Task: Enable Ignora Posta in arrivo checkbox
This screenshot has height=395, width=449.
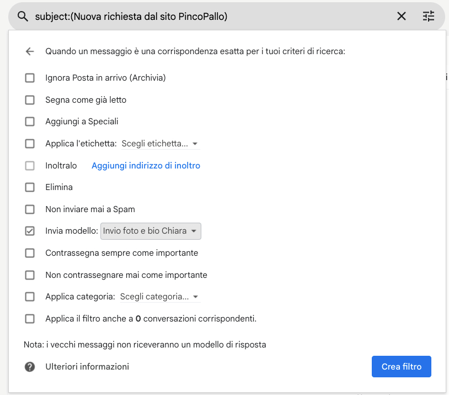Action: 30,78
